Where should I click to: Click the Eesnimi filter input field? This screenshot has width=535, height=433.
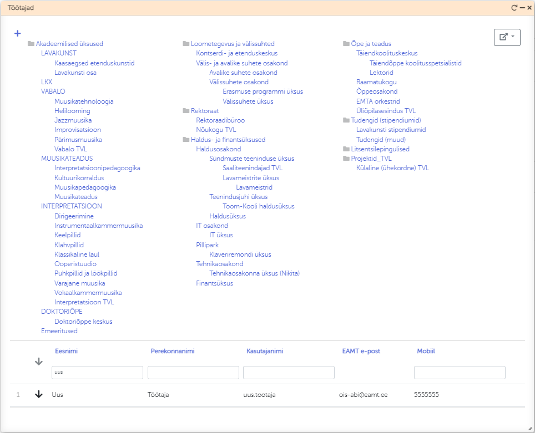[x=97, y=373]
